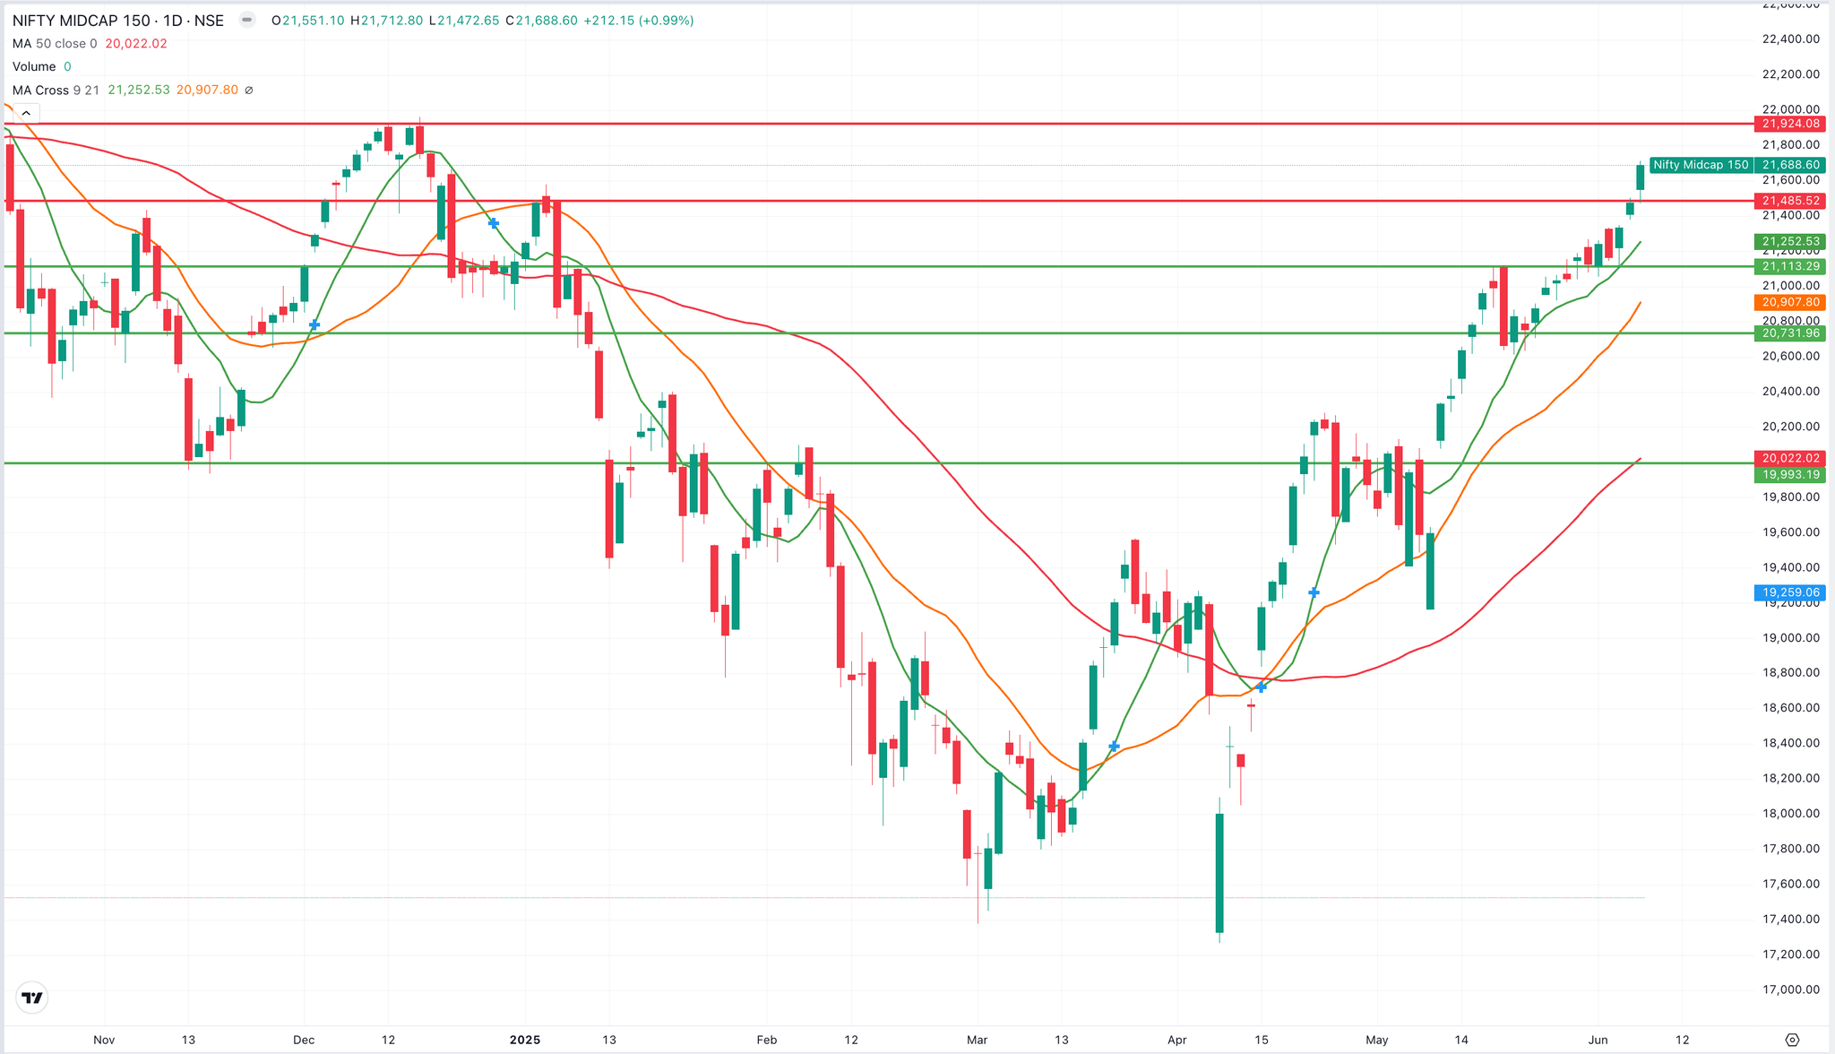
Task: Click the red 21,485.52 price axis label
Action: pos(1789,201)
